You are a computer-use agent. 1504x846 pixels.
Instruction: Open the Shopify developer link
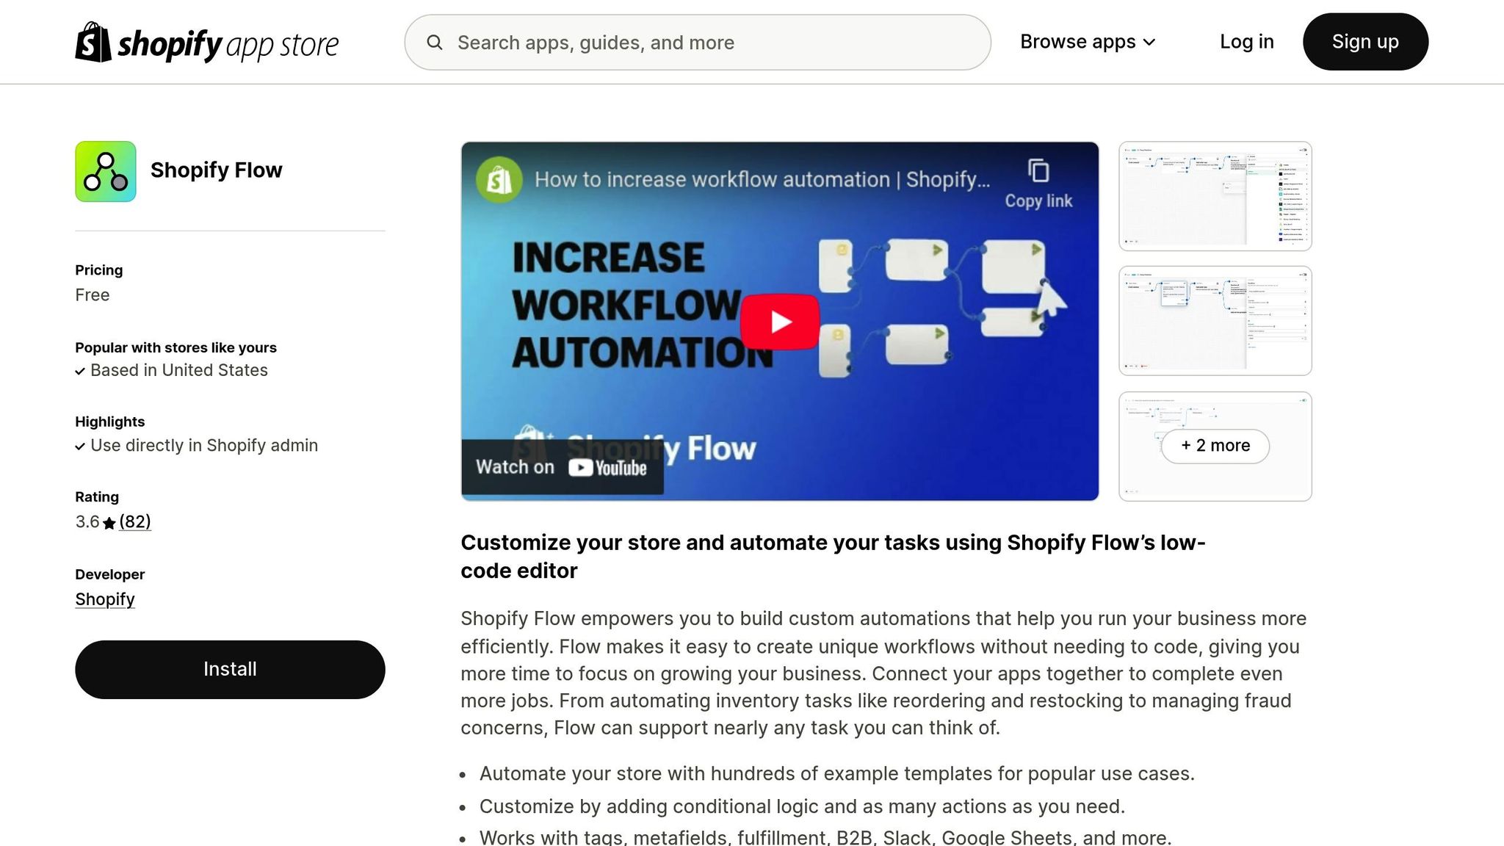tap(105, 599)
